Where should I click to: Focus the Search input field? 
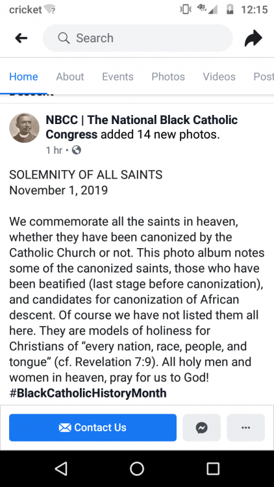(x=138, y=38)
